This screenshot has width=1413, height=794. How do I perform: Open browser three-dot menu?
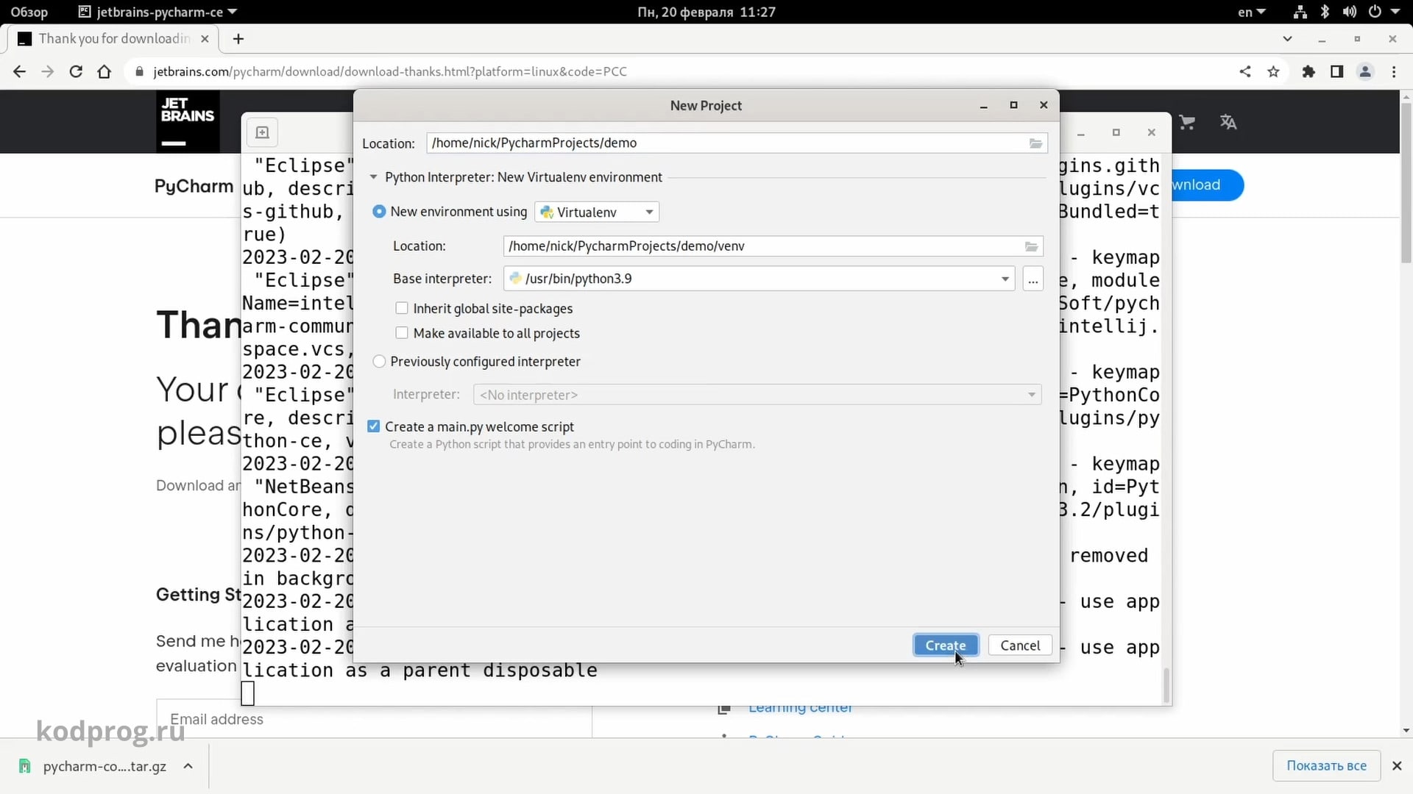pyautogui.click(x=1394, y=71)
